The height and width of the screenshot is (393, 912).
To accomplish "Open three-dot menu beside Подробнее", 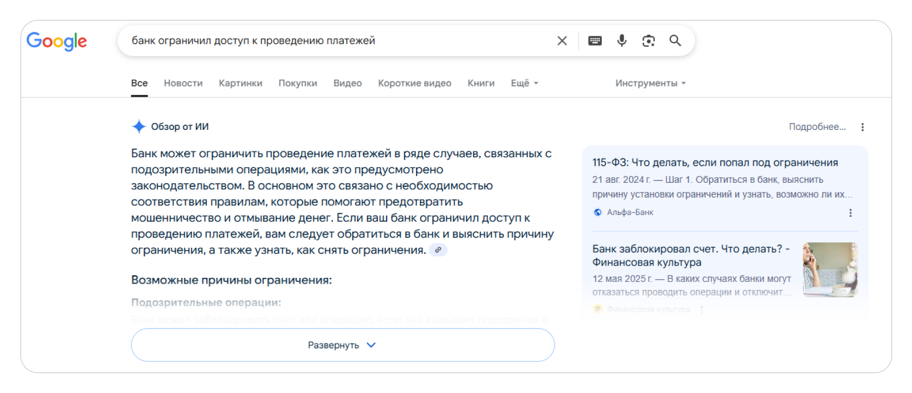I will pos(862,127).
